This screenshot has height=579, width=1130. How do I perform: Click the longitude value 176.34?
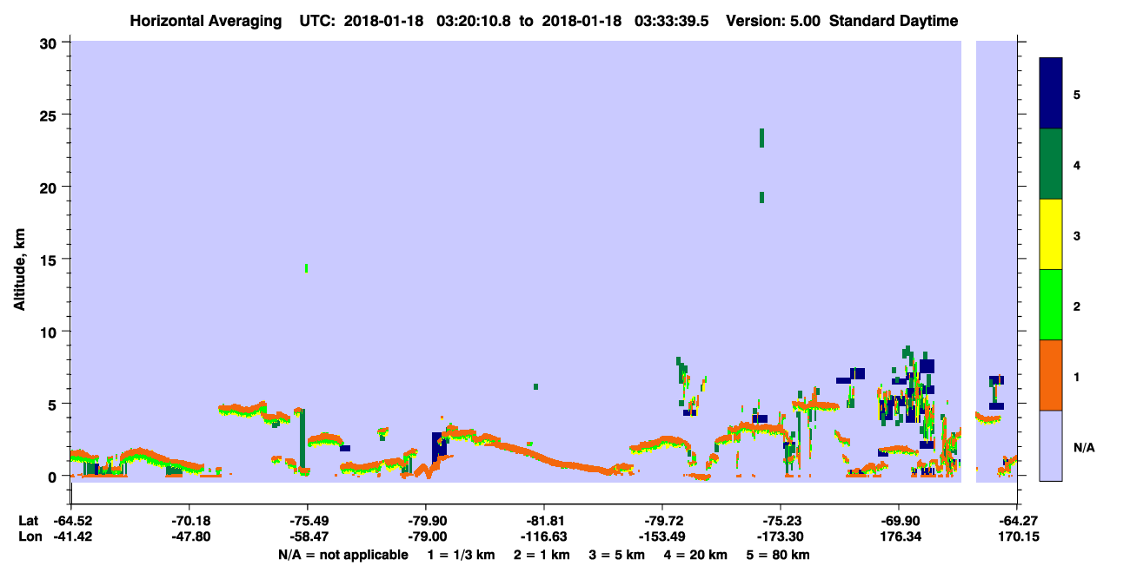tap(899, 536)
